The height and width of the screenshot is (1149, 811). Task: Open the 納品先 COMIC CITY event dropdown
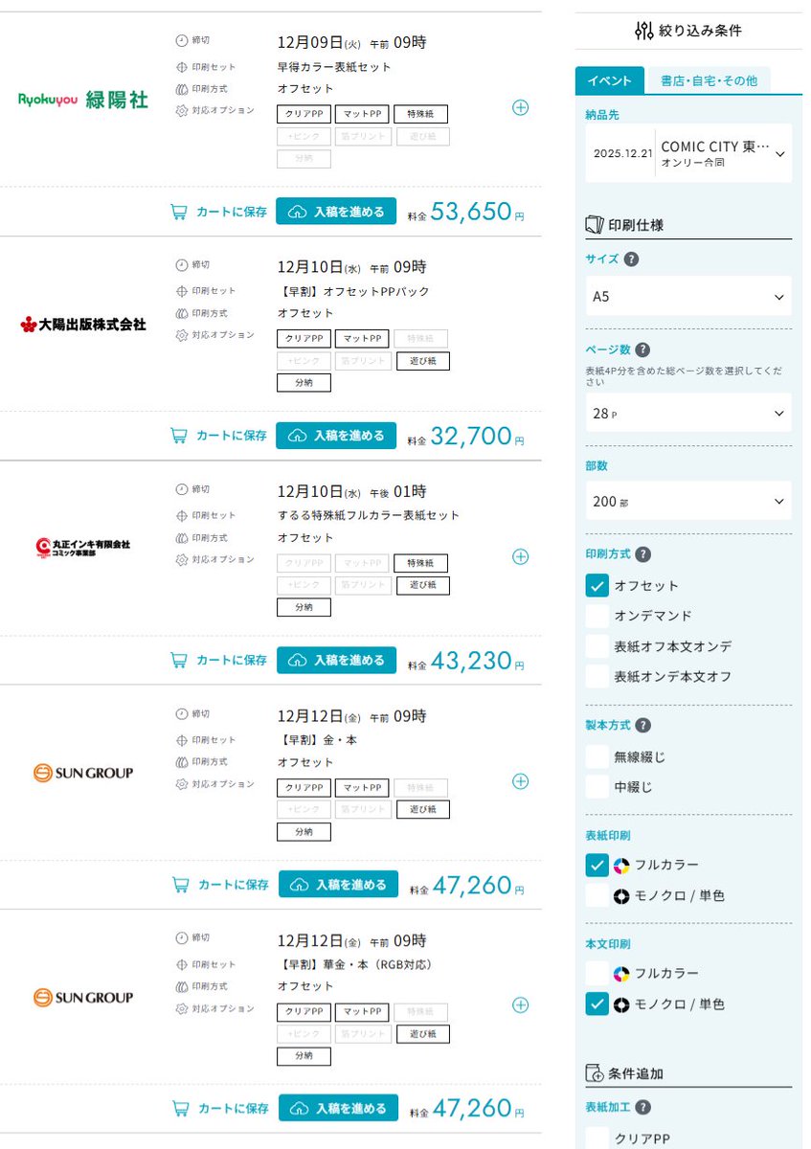(x=688, y=153)
